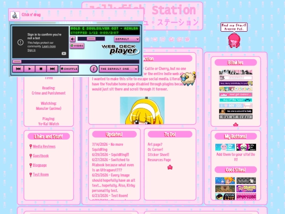The height and width of the screenshot is (214, 285).
Task: Click the pink star in Blinkies box
Action: [235, 125]
